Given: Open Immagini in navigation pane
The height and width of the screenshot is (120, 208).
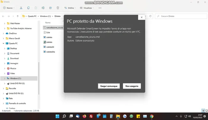Looking at the screenshot, I should coord(14,63).
